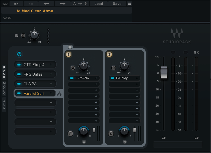Click the output fader value 0.0
The height and width of the screenshot is (153, 211).
point(164,138)
